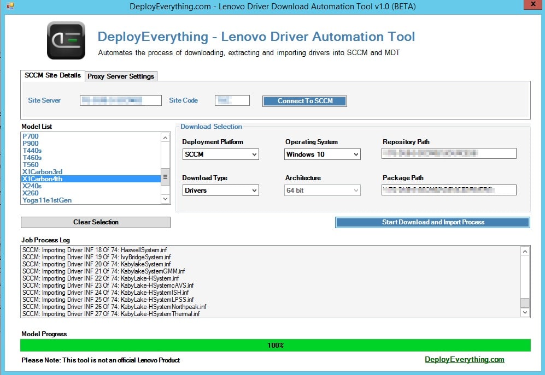Open the Deployment Platform dropdown
Screen dimensions: 545x375
pos(221,154)
